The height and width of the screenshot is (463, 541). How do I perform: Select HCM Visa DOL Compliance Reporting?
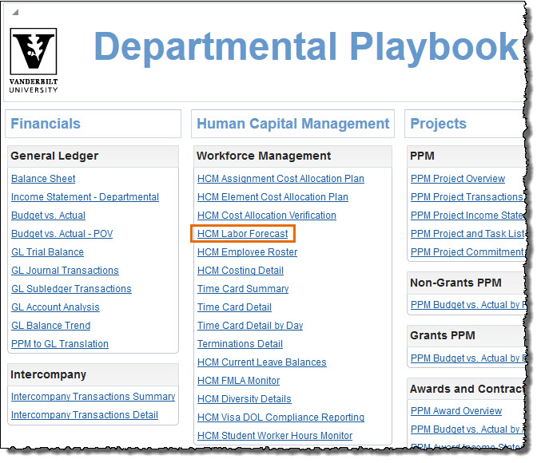click(x=280, y=417)
